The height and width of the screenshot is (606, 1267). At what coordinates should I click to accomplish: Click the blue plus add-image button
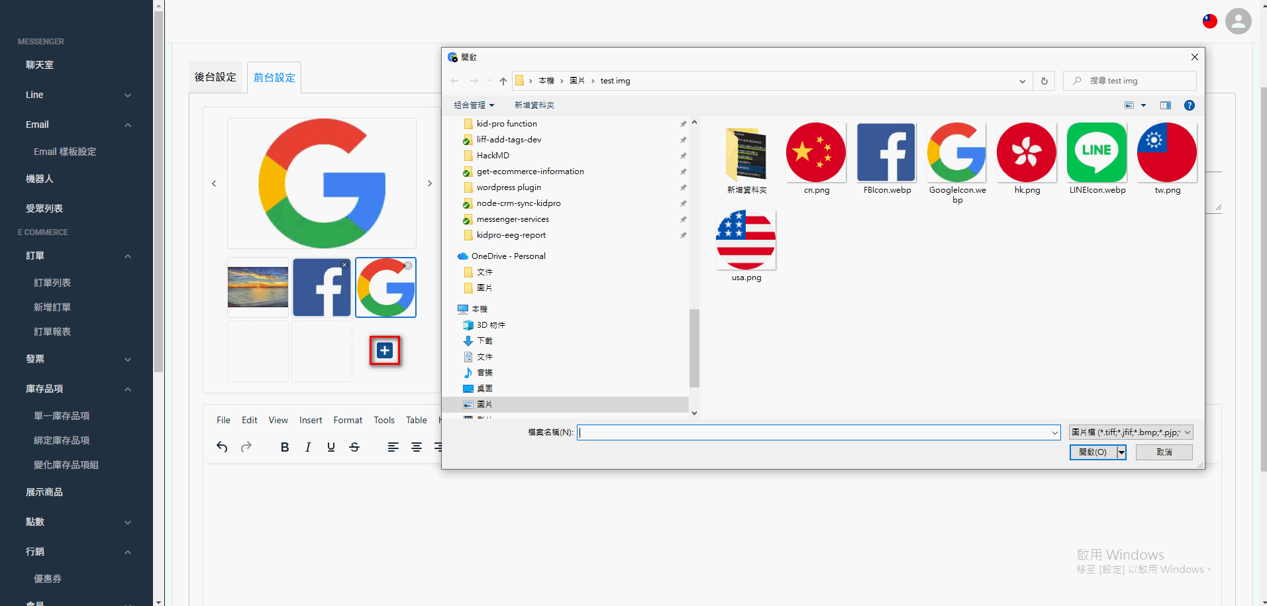tap(385, 350)
